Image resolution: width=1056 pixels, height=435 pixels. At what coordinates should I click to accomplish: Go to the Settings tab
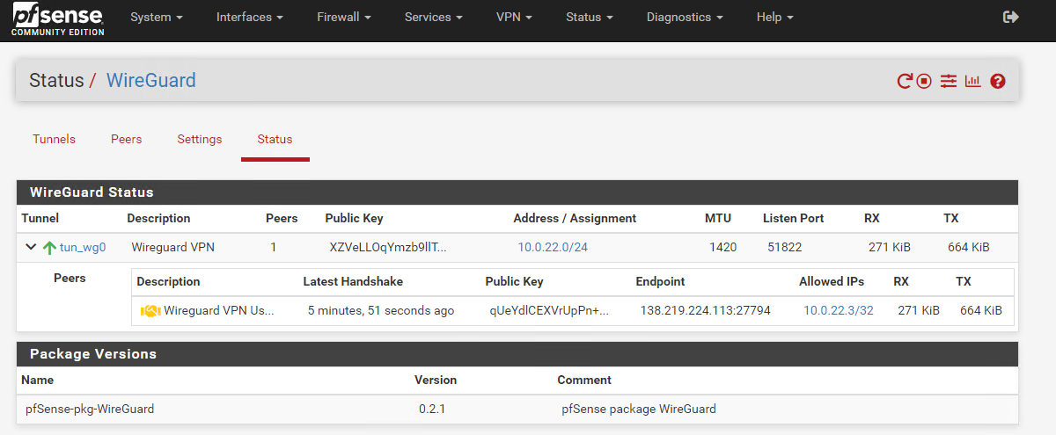pos(199,140)
